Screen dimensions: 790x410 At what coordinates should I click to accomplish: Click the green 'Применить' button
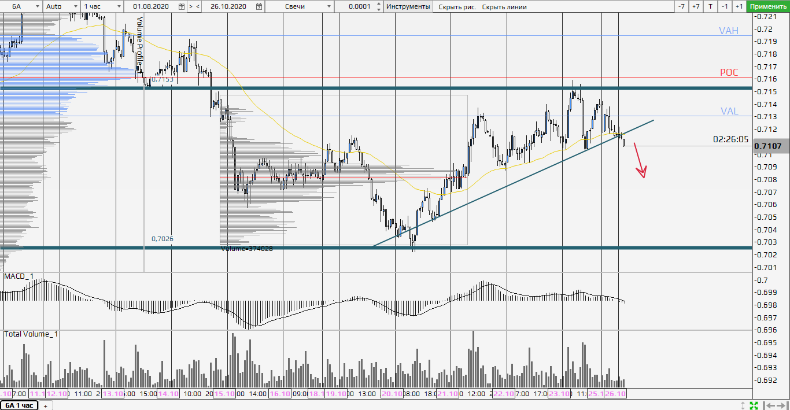[x=767, y=6]
